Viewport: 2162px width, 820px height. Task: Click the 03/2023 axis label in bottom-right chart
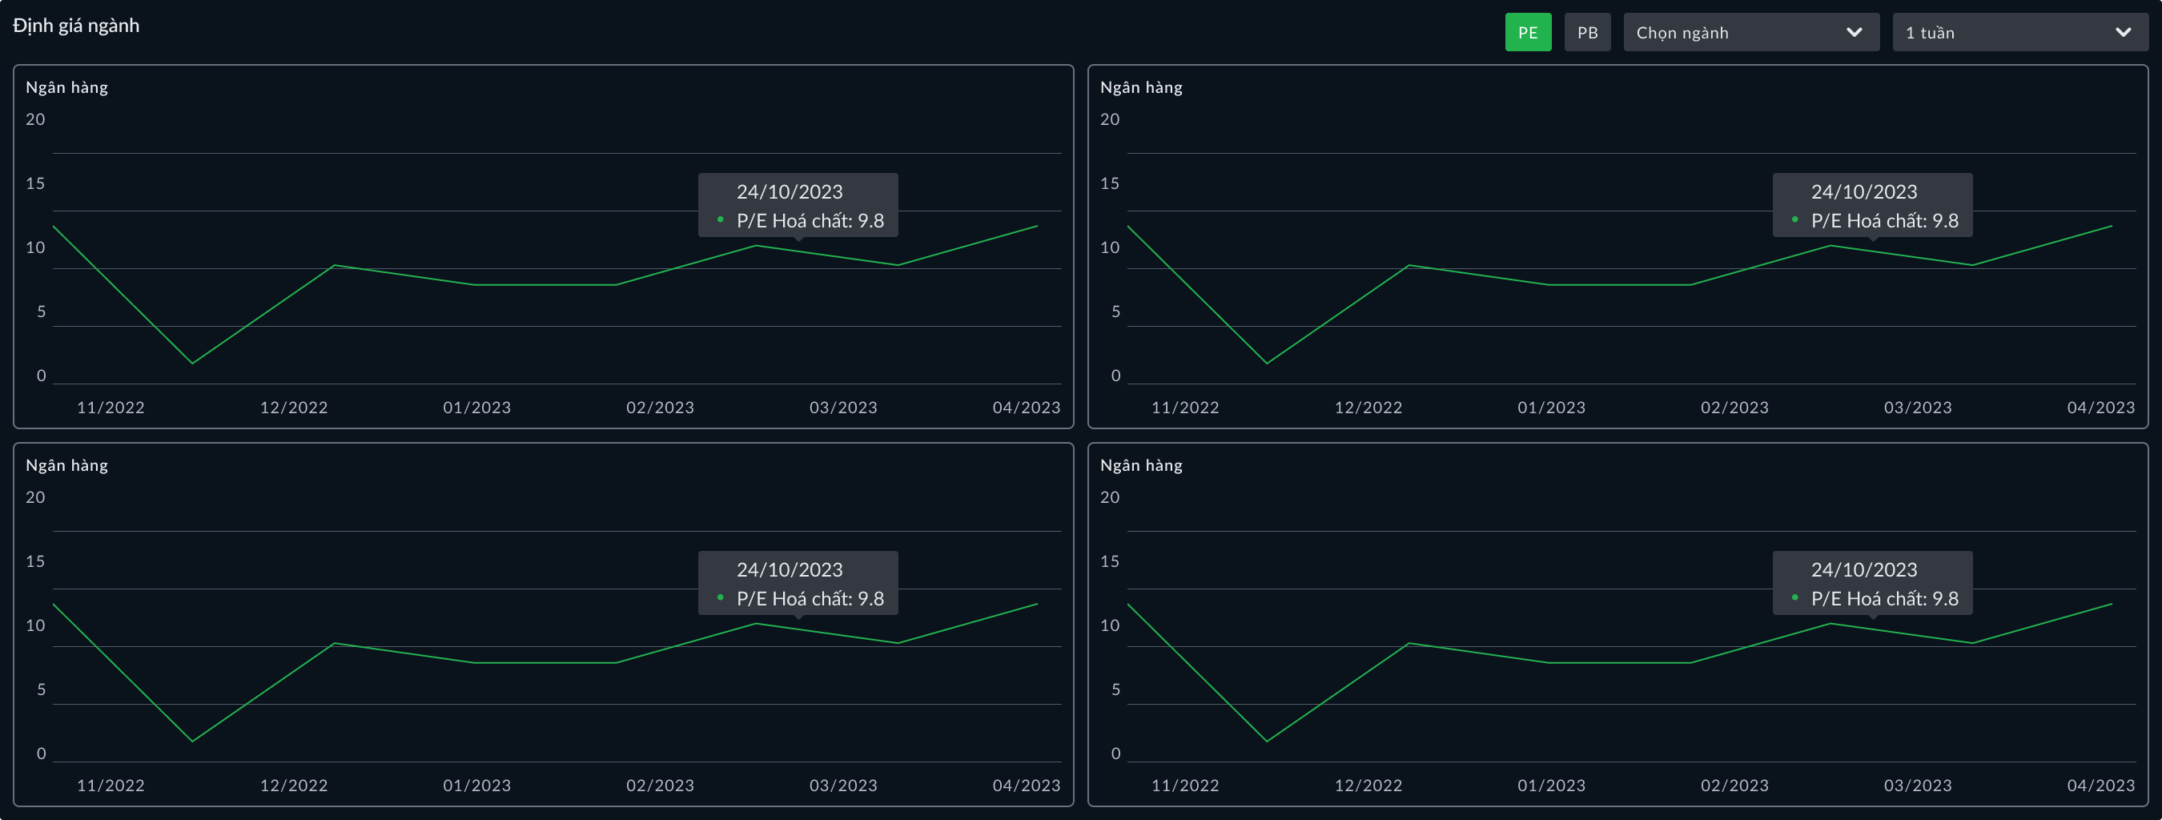coord(1917,786)
